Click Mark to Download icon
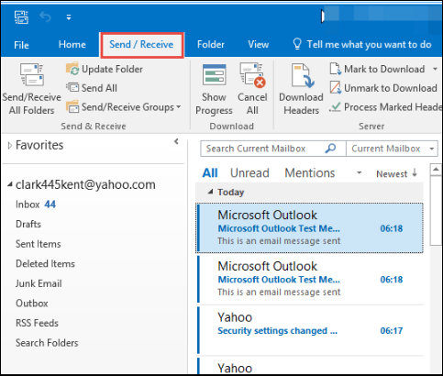 (x=336, y=69)
